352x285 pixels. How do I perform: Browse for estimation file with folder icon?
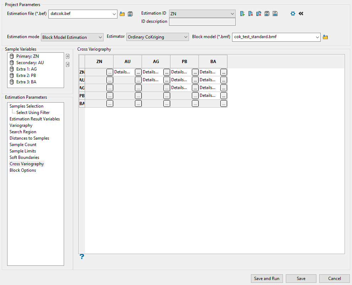[x=122, y=14]
